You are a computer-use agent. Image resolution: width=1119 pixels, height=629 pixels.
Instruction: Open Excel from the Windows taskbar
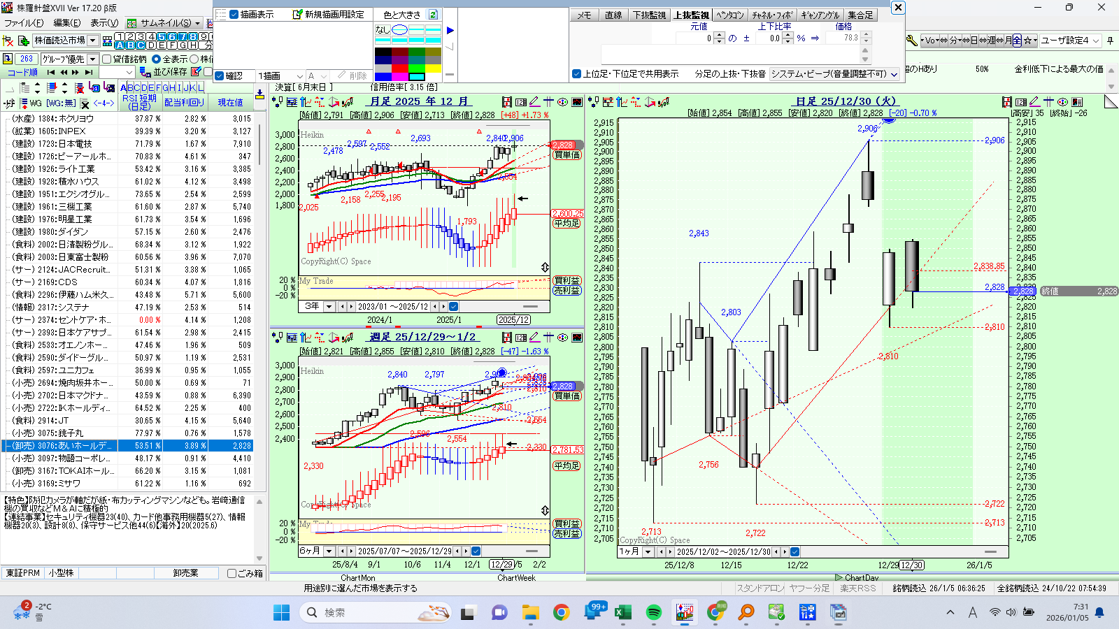(x=622, y=613)
